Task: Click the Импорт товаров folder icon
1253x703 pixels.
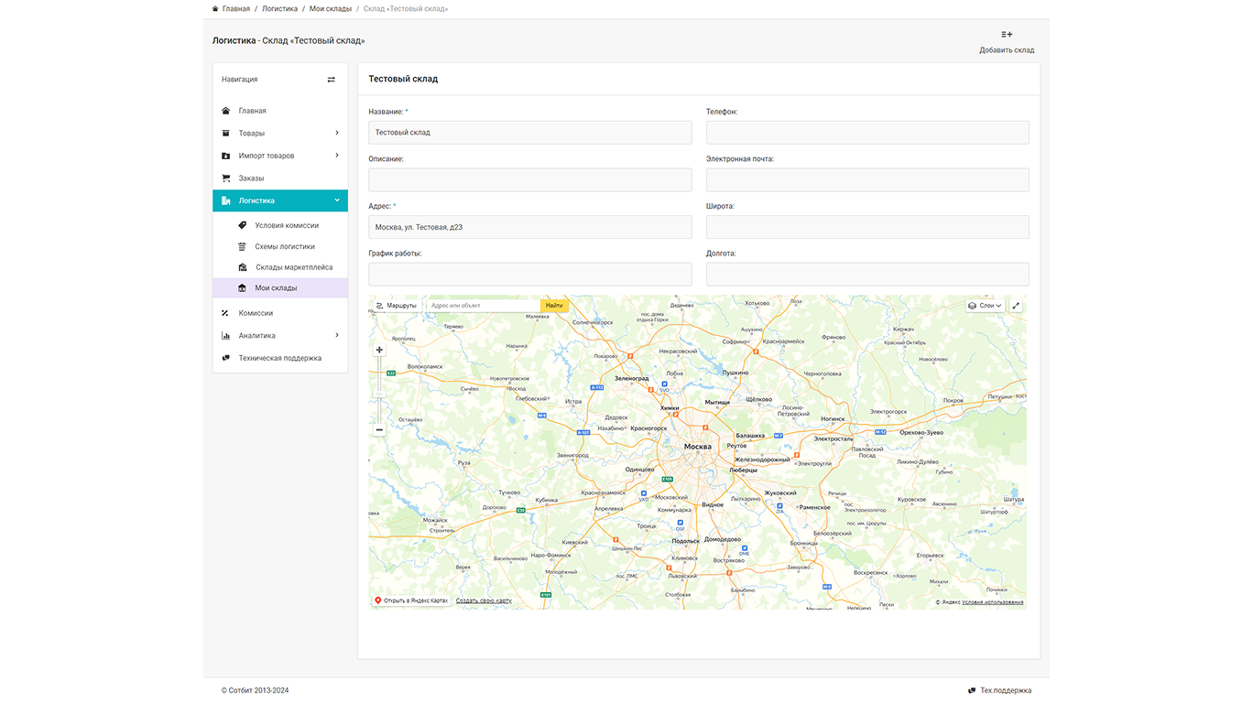Action: click(226, 156)
